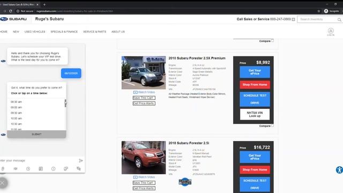The width and height of the screenshot is (343, 193).
Task: Watch Video of 2010 Forester
Action: [144, 92]
